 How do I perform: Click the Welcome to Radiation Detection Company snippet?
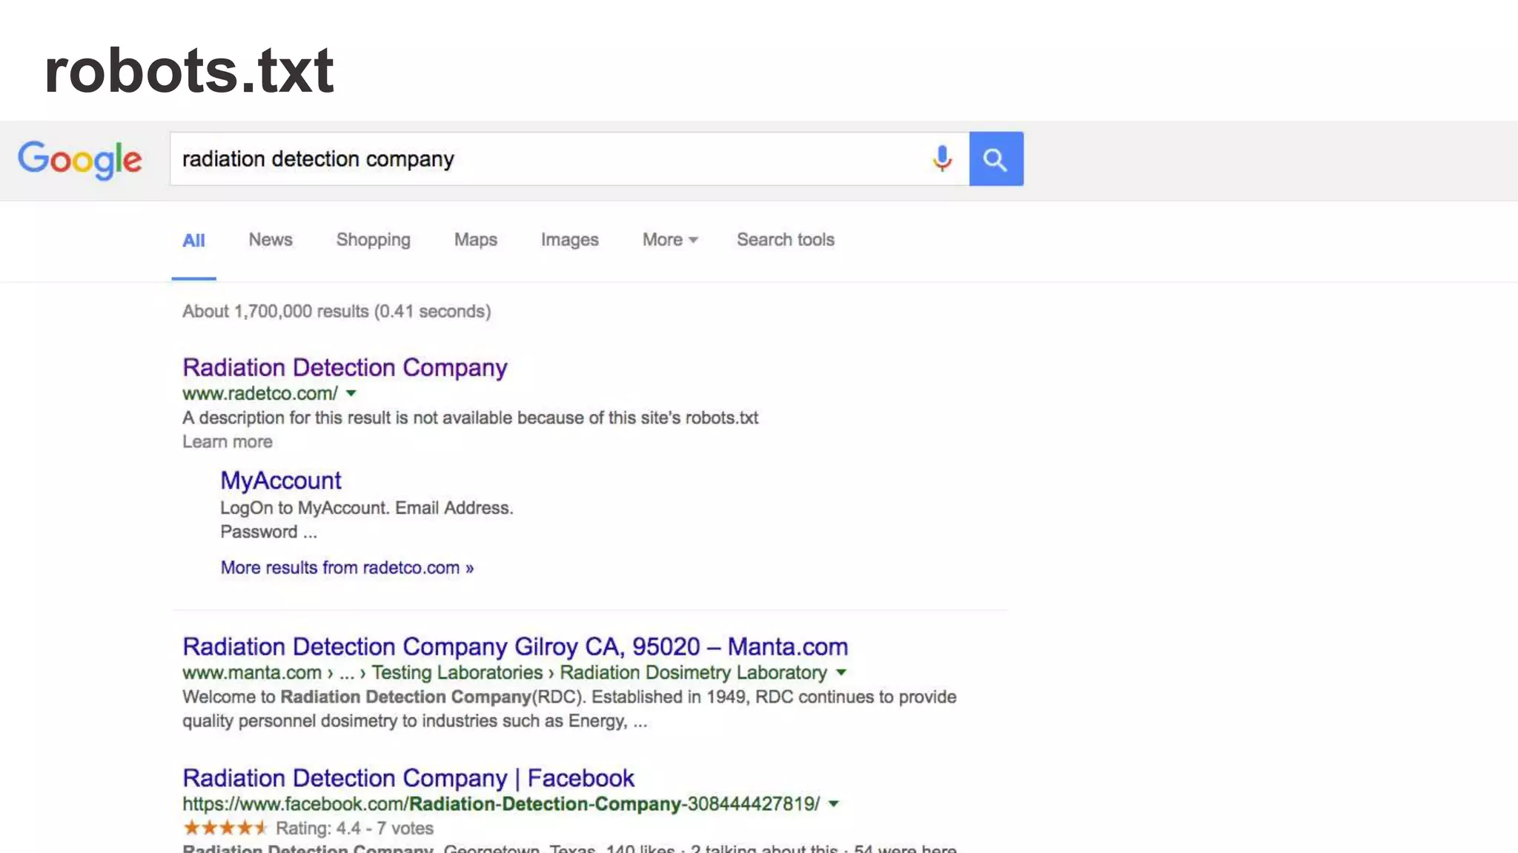569,709
